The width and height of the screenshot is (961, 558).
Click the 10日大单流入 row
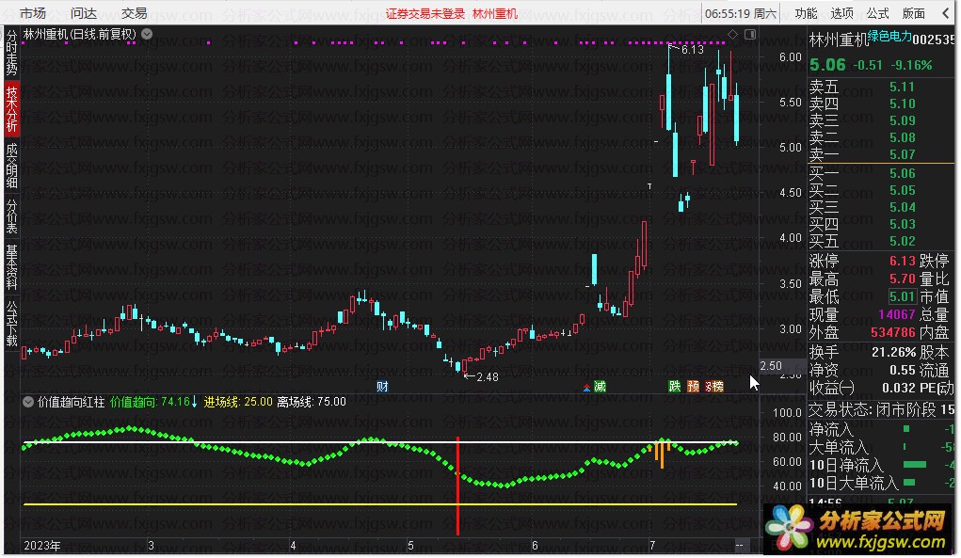[881, 483]
